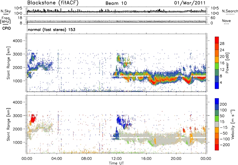The width and height of the screenshot is (238, 165).
Task: Click the "Nave" legend label
Action: point(226,21)
